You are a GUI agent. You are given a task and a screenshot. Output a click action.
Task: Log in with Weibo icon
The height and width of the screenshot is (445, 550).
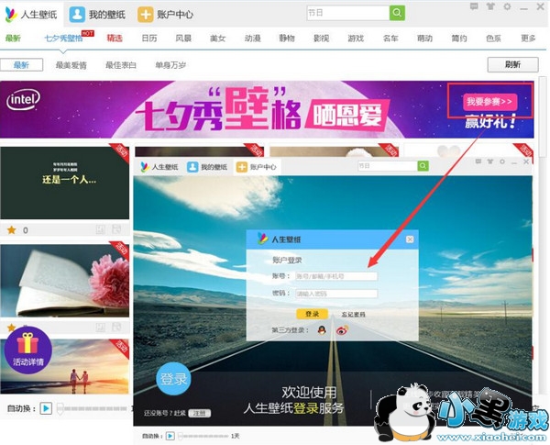coord(342,330)
